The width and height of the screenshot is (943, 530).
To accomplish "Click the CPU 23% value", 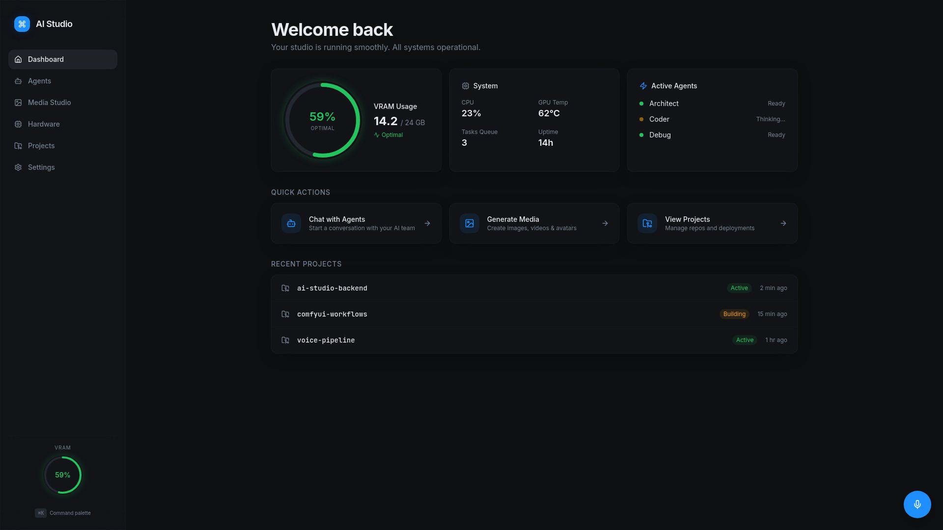I will click(471, 113).
